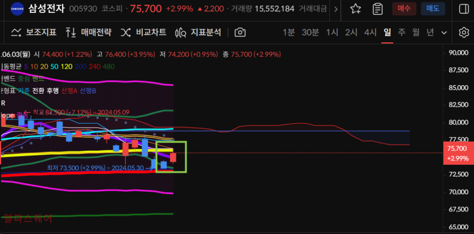The width and height of the screenshot is (474, 234).
Task: Click the 매수 buy button
Action: tap(404, 9)
